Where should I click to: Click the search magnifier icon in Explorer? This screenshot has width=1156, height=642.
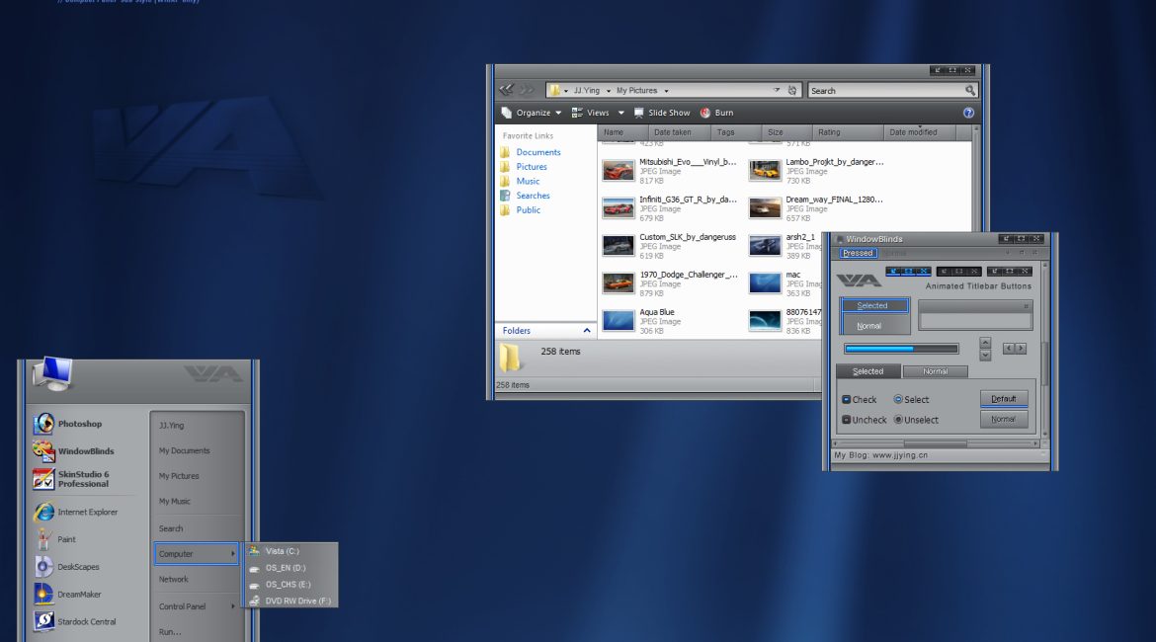970,90
